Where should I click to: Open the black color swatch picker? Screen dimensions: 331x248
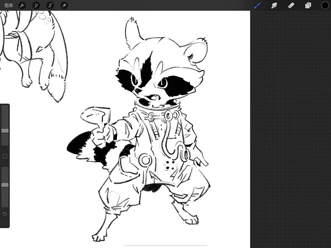tap(325, 5)
